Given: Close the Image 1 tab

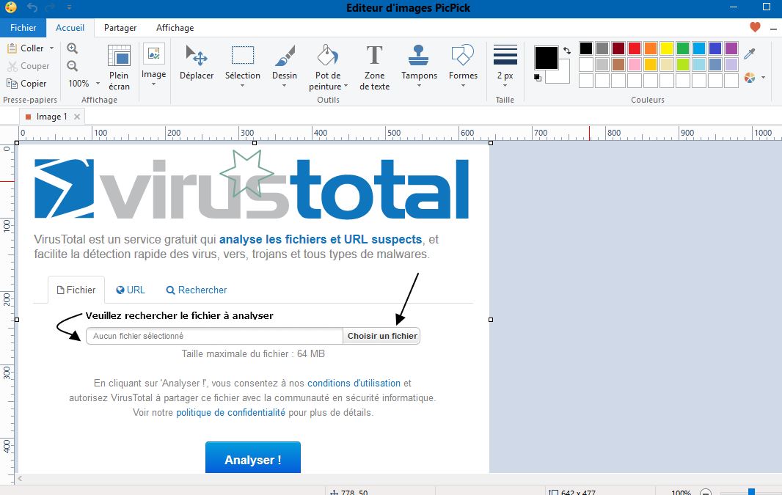Looking at the screenshot, I should 77,117.
